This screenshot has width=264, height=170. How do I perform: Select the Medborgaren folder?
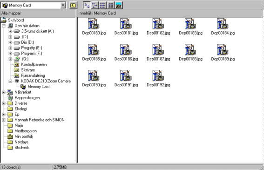[26, 131]
